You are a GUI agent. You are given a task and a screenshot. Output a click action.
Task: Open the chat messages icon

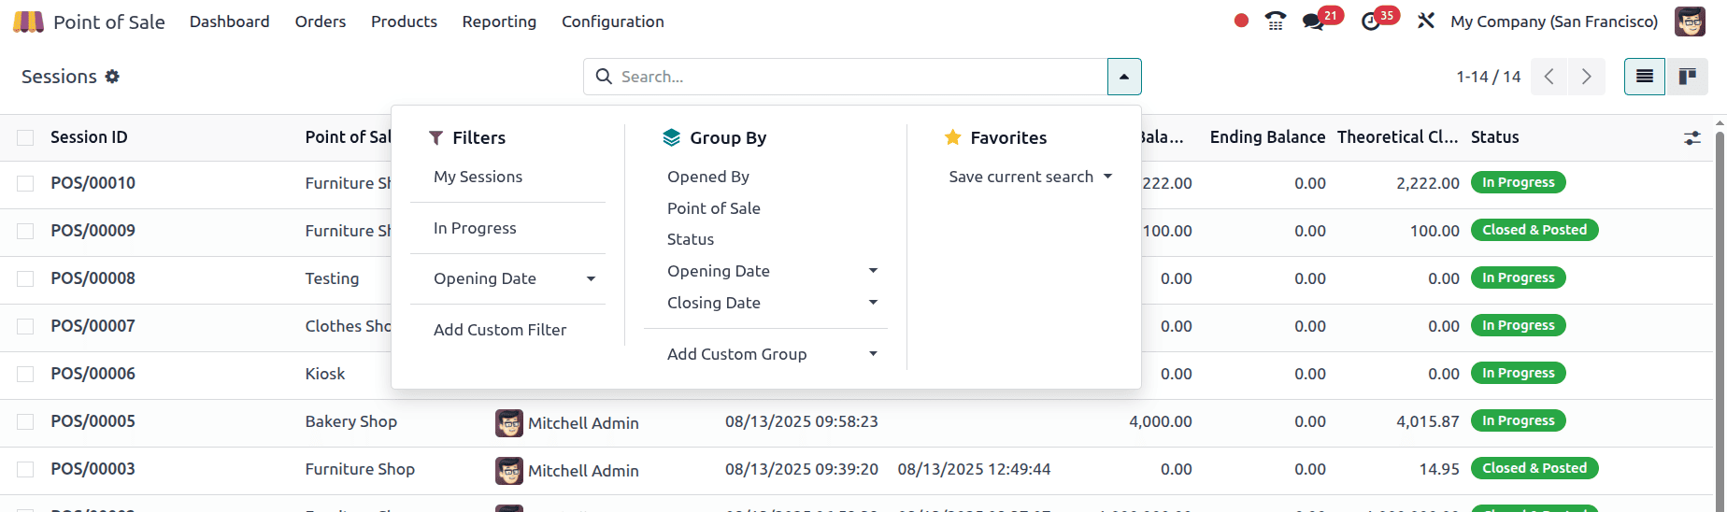coord(1314,21)
